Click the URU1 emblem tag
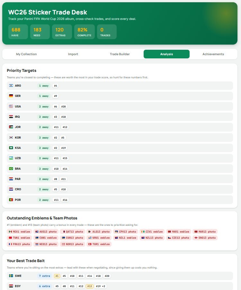241x290 pixels. [x=99, y=238]
